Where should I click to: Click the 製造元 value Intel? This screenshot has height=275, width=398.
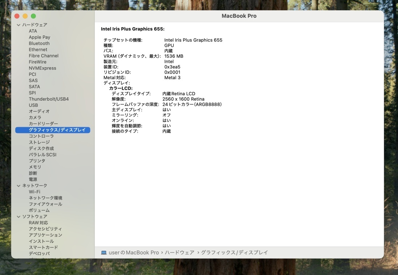169,61
